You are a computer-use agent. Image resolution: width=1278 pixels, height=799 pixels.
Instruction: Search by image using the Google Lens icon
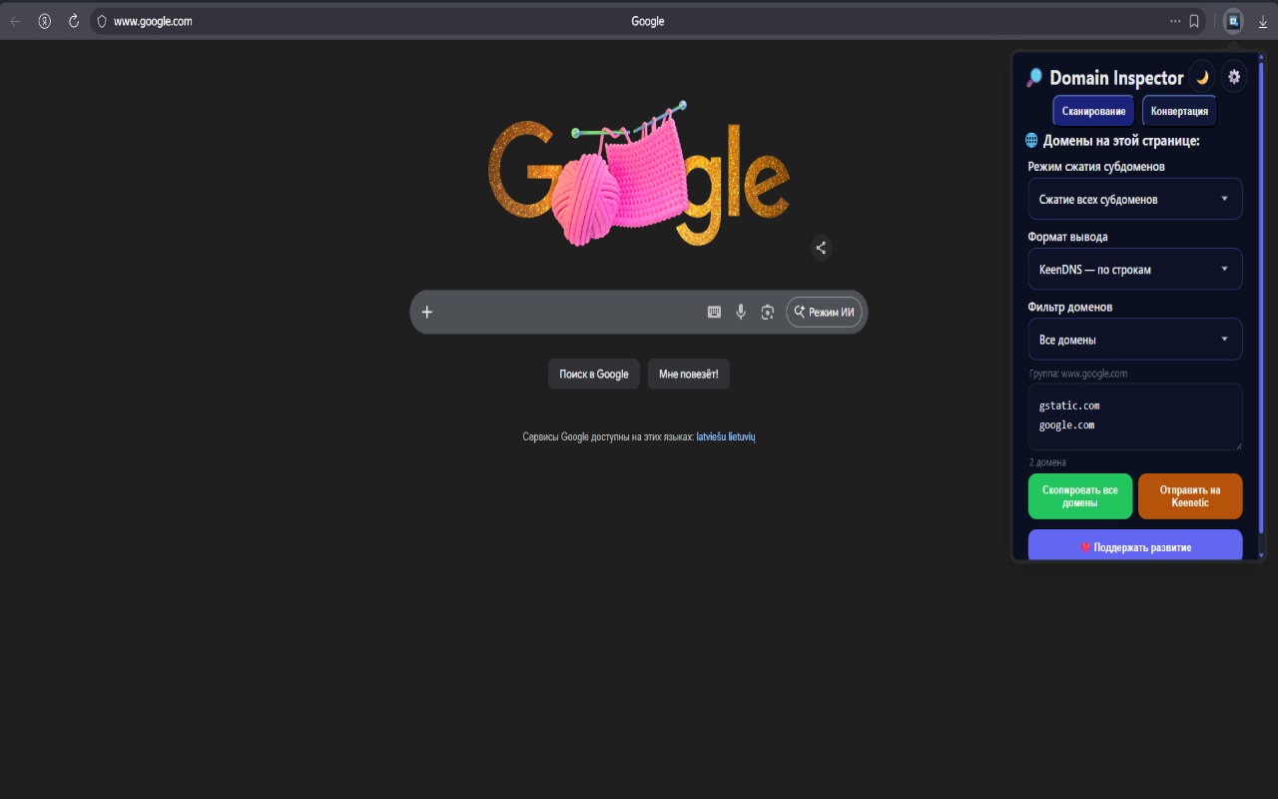pos(767,312)
